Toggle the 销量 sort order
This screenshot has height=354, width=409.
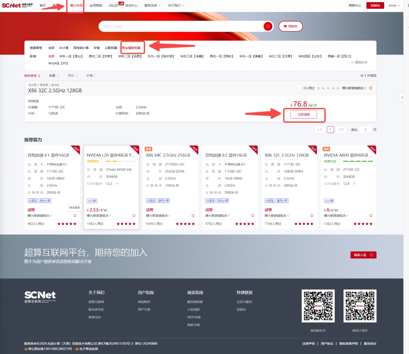tap(54, 75)
